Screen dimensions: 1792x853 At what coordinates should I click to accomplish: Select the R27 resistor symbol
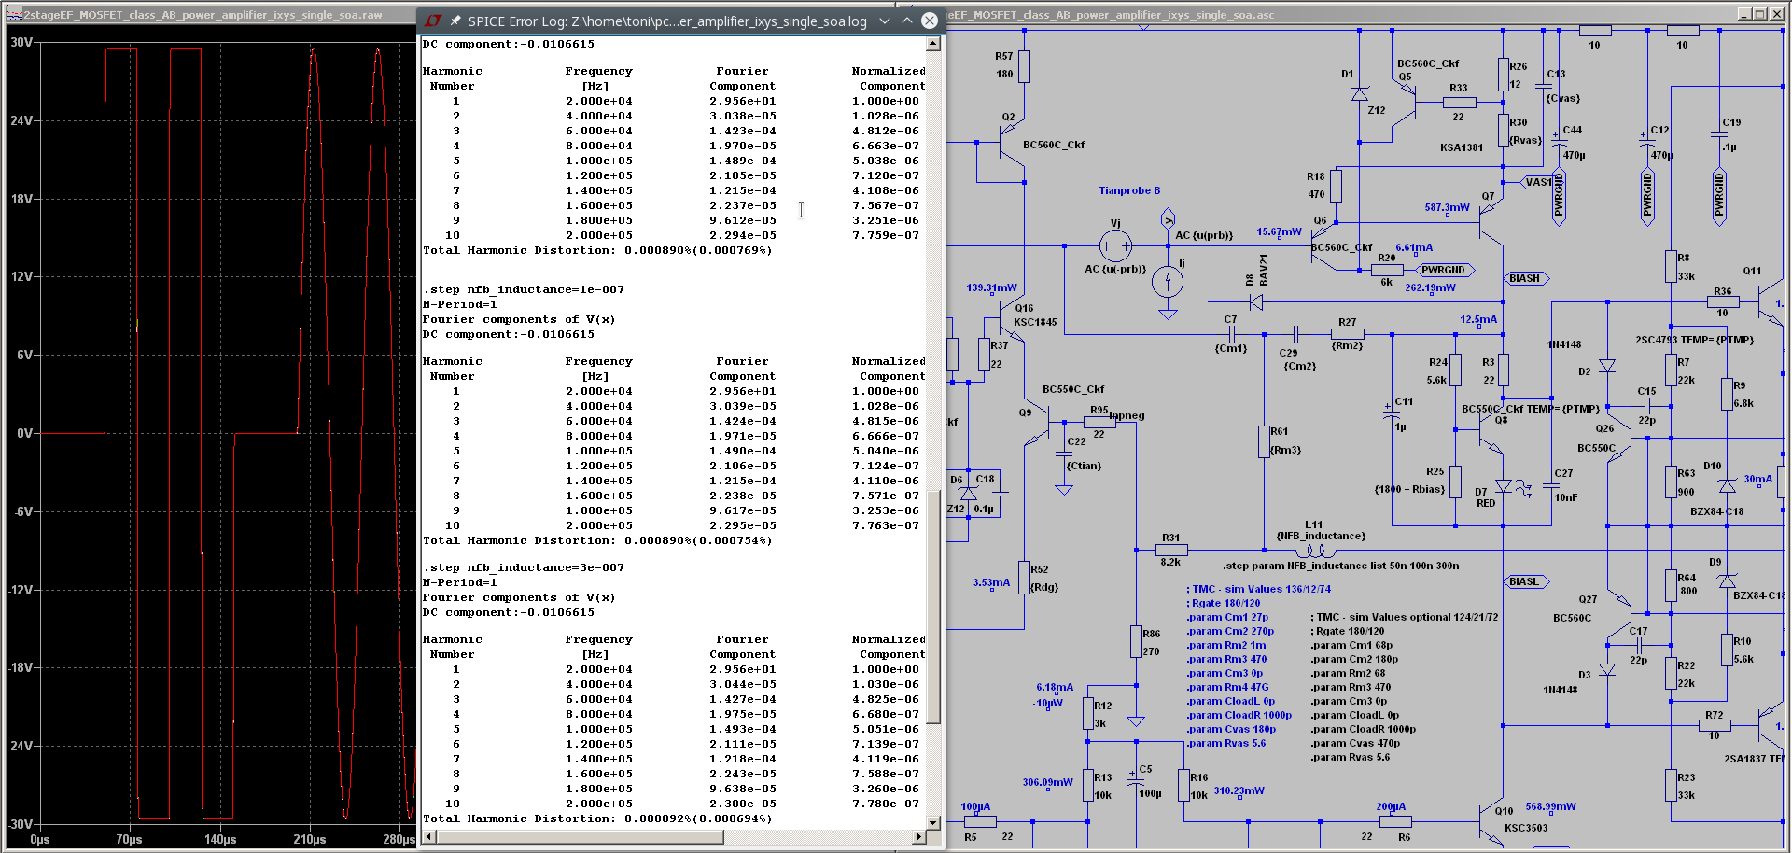pos(1347,334)
